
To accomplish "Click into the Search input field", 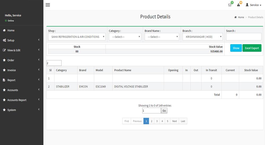I will pyautogui.click(x=244, y=37).
